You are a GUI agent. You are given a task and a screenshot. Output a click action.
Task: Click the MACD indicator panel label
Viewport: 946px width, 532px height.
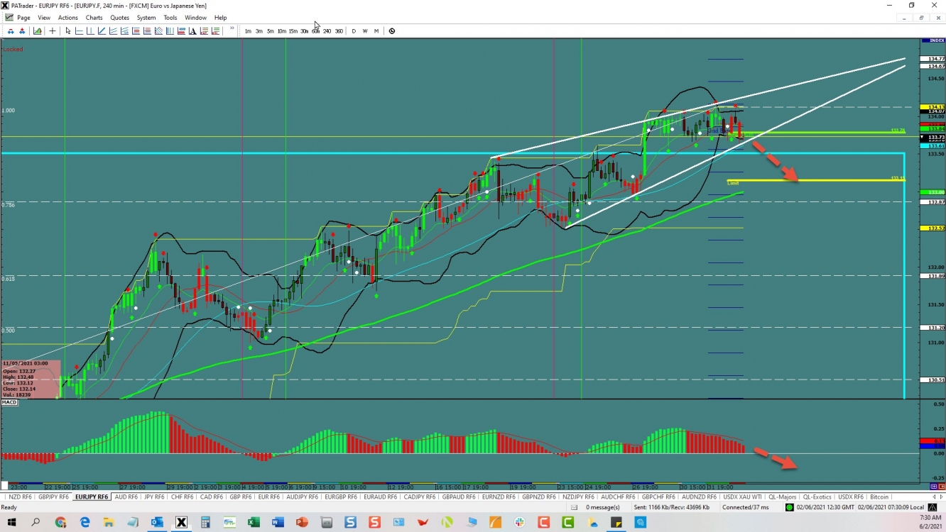(x=9, y=402)
